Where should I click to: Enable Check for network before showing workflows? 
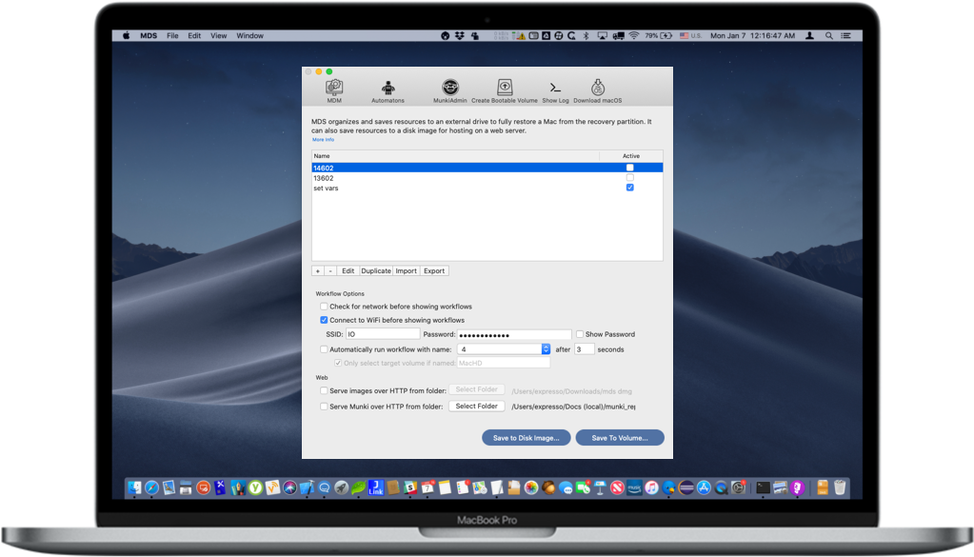click(324, 307)
